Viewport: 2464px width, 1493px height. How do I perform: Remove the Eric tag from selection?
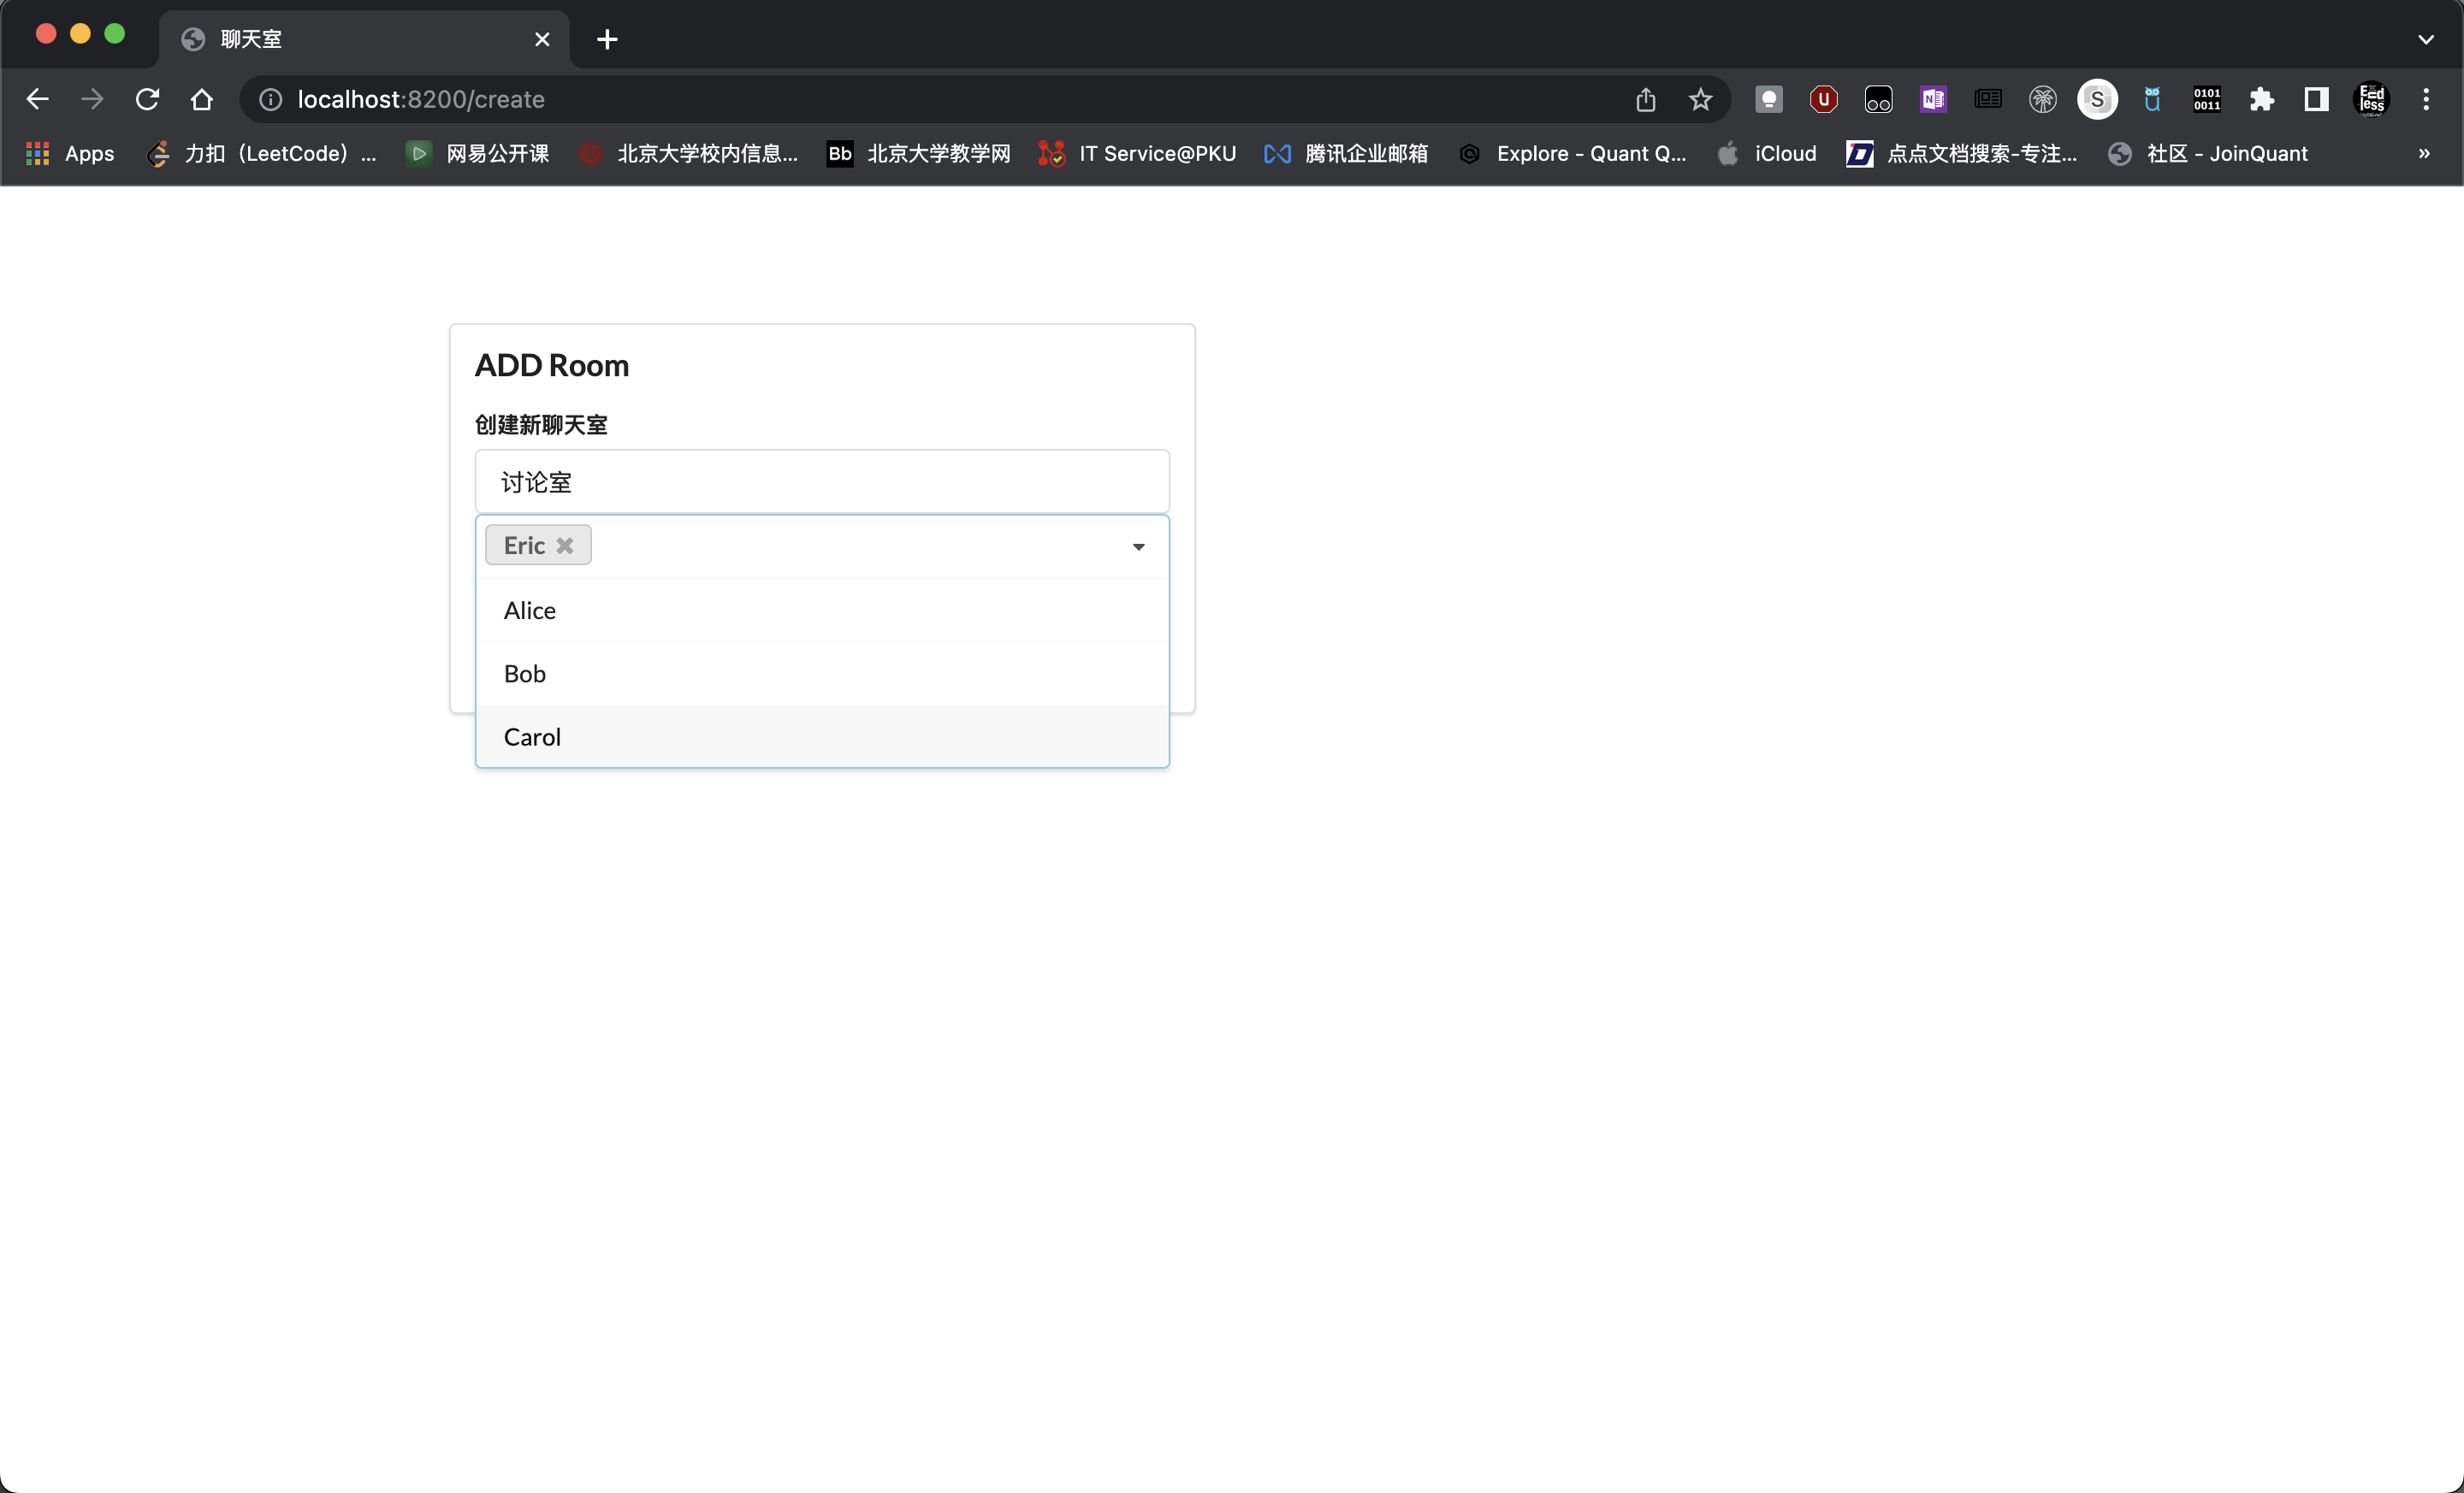[x=565, y=546]
